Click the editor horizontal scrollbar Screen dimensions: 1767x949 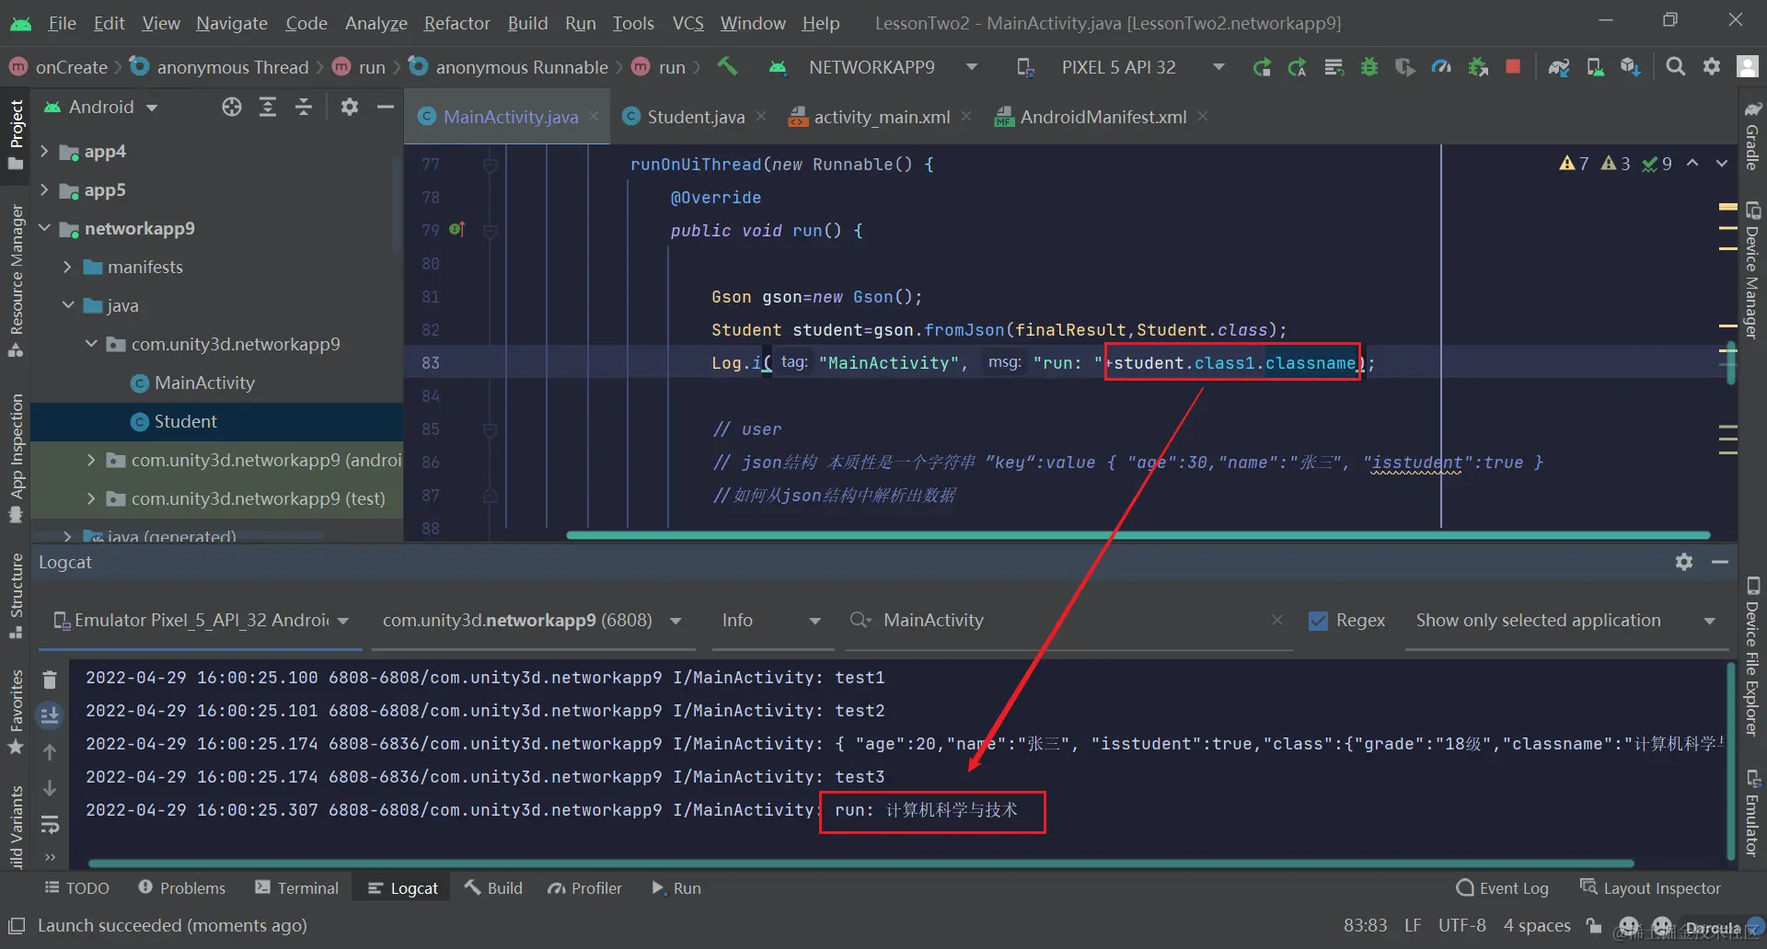click(x=1138, y=535)
